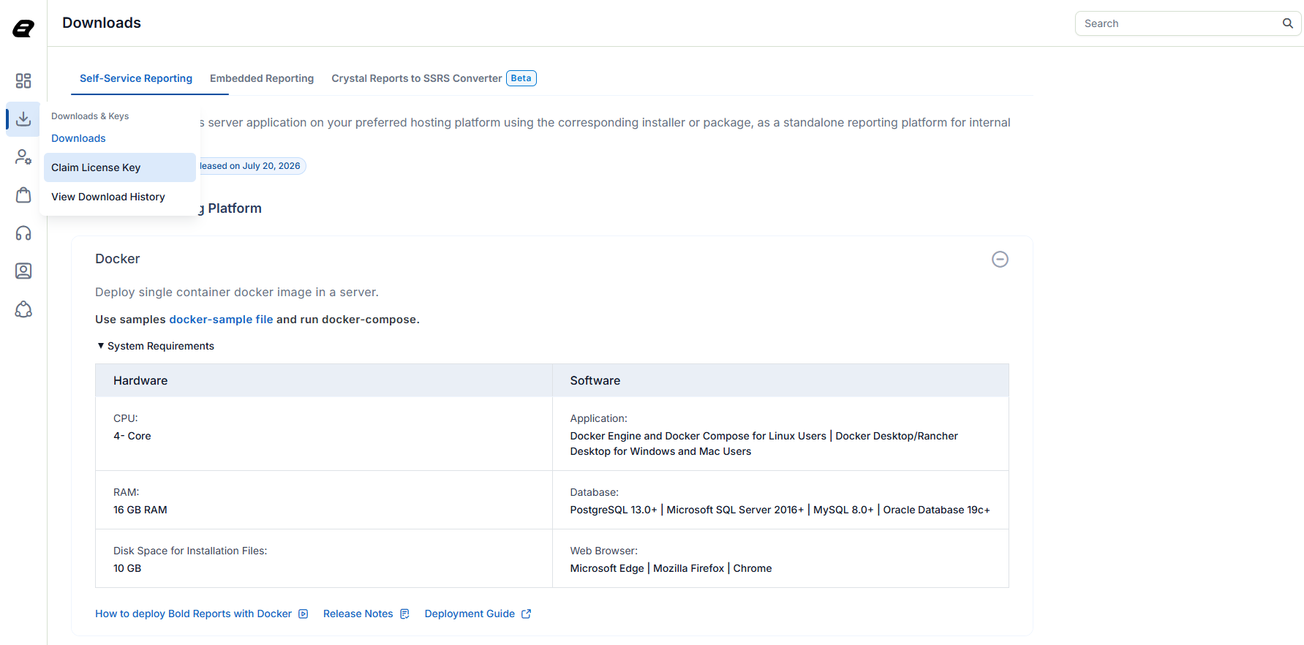Open the dashboard grid sidebar icon
Viewport: 1304px width, 645px height.
pyautogui.click(x=23, y=80)
